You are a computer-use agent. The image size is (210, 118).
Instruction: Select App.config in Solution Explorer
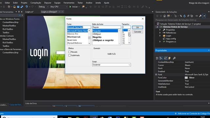(171, 39)
